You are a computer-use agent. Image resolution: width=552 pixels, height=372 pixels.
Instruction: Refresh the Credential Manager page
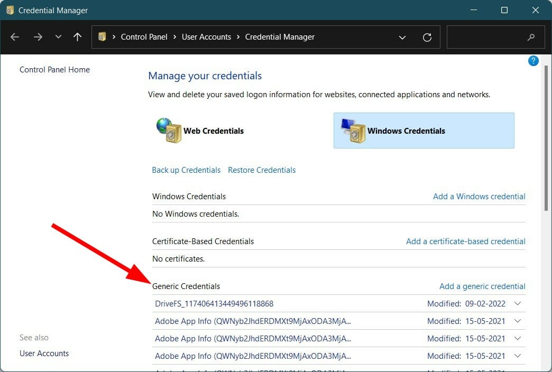click(427, 37)
